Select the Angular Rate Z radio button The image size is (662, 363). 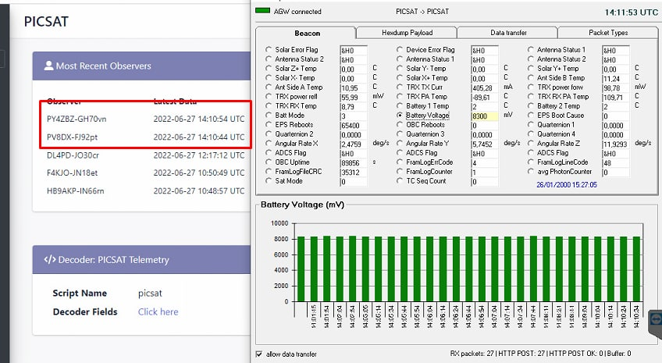(530, 144)
